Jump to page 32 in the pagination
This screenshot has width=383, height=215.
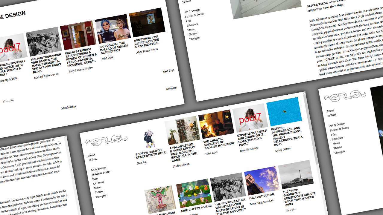(12, 100)
